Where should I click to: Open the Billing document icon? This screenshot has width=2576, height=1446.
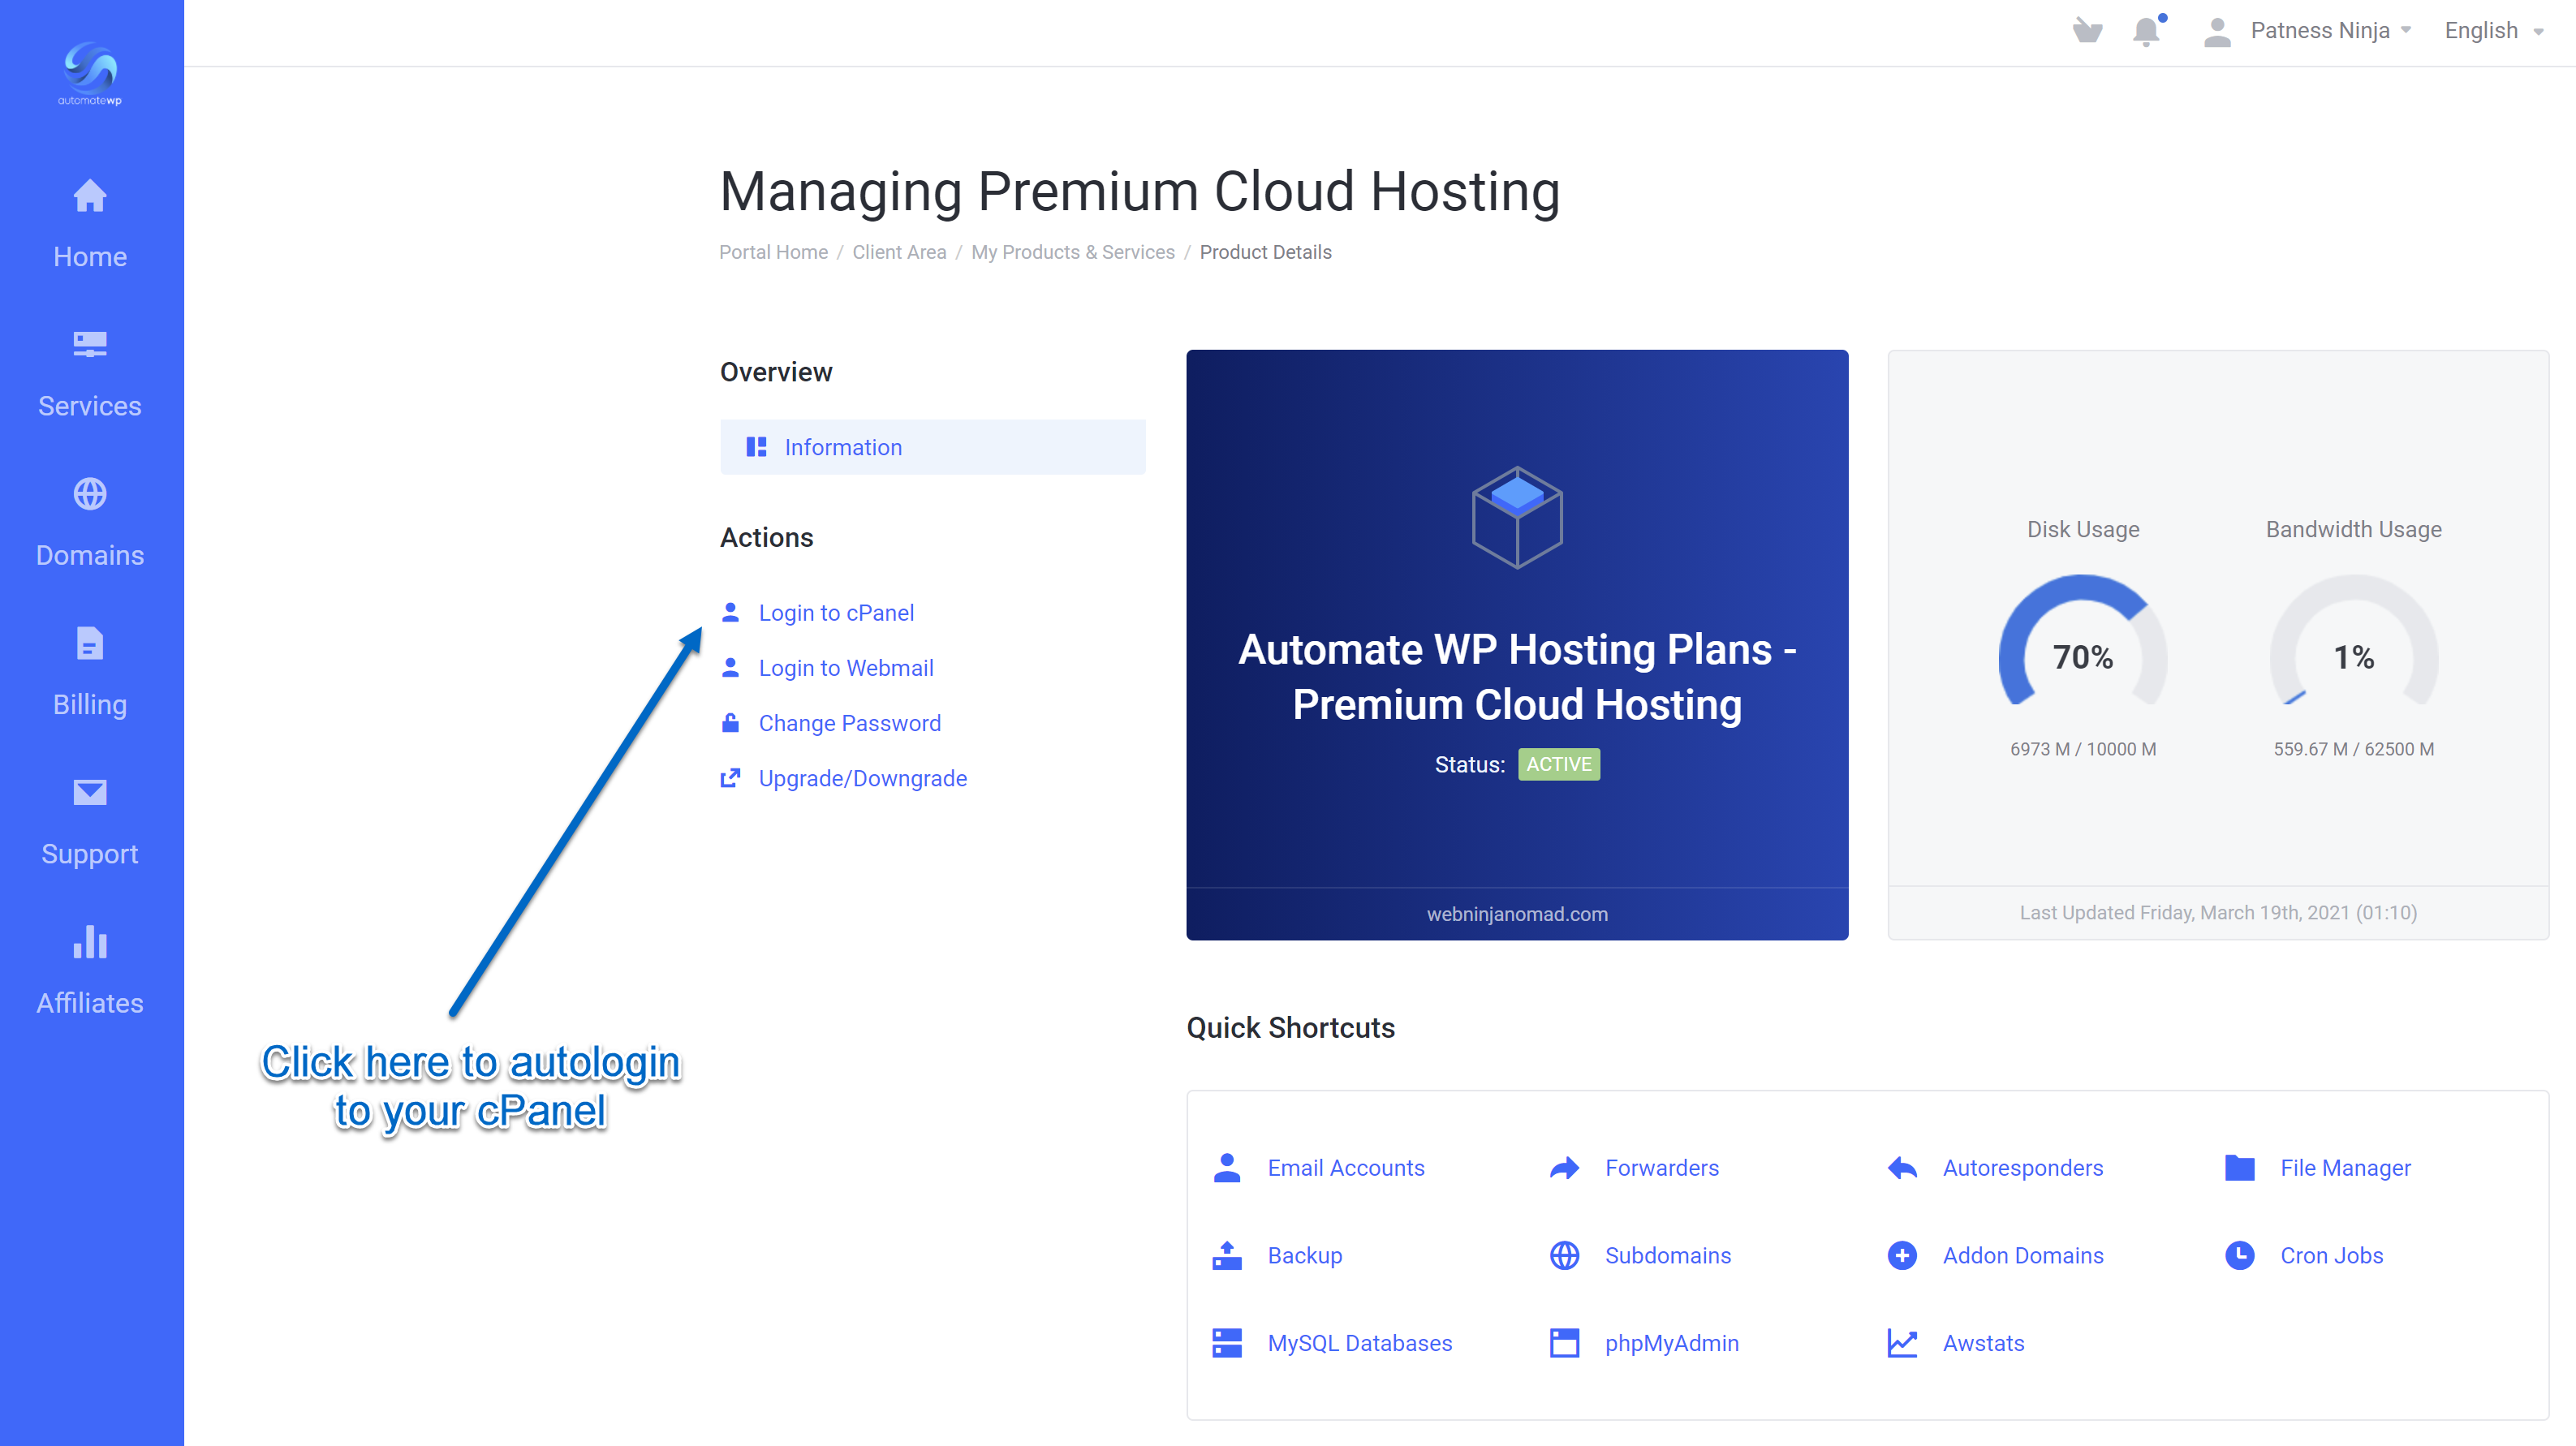90,643
